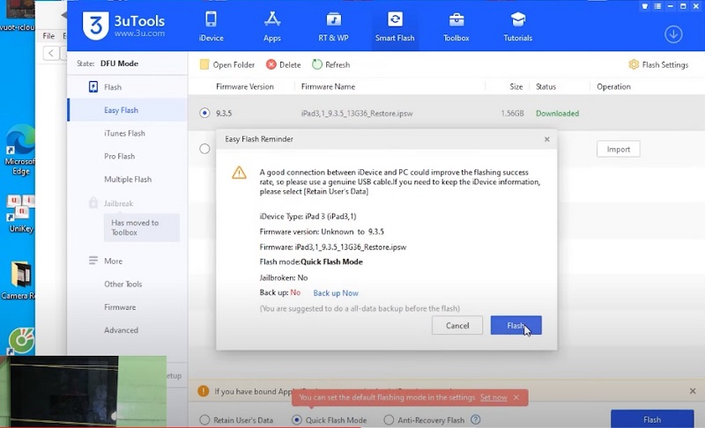The height and width of the screenshot is (428, 705).
Task: Select Pro Flash in sidebar
Action: click(119, 156)
